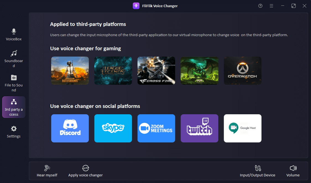Select the PUBG Battlegrounds game thumbnail
311x183 pixels.
[70, 71]
